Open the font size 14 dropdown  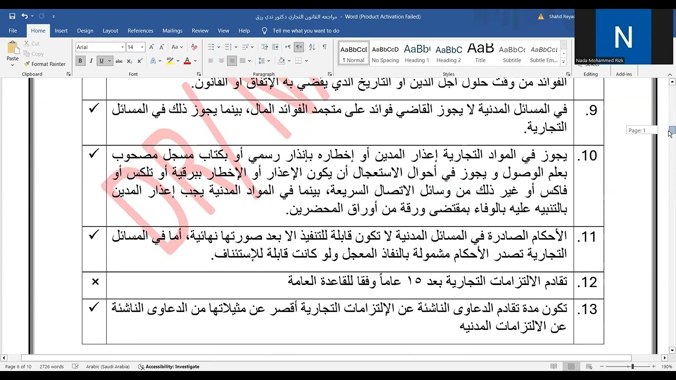tap(142, 47)
